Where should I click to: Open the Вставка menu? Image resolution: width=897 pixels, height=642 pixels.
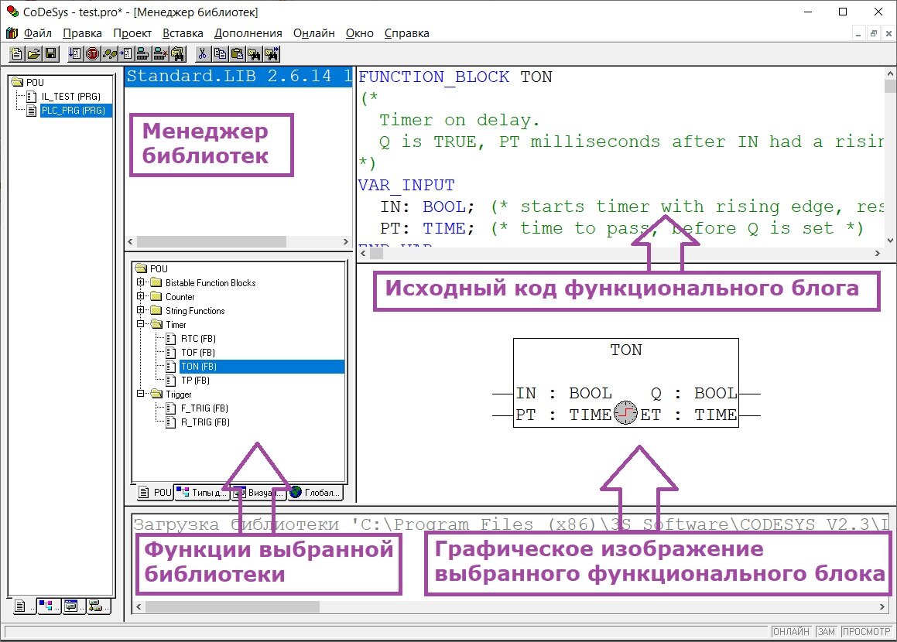coord(183,33)
